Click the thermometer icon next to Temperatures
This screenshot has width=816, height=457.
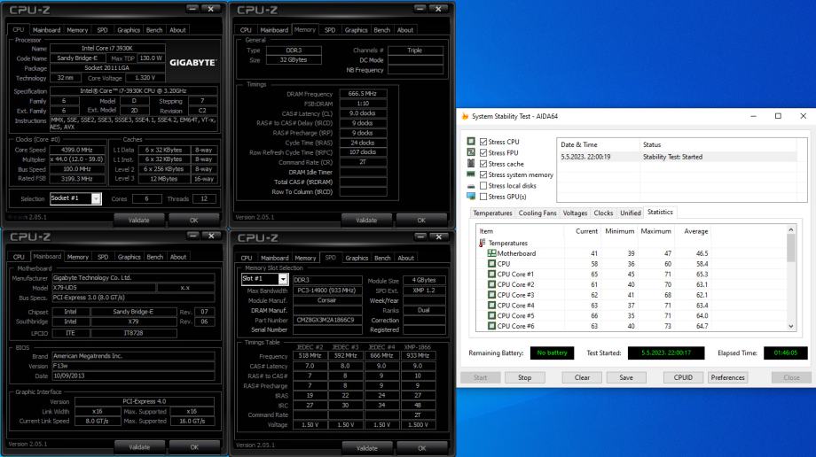[x=483, y=243]
